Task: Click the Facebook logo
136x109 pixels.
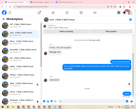Action: tap(4, 13)
